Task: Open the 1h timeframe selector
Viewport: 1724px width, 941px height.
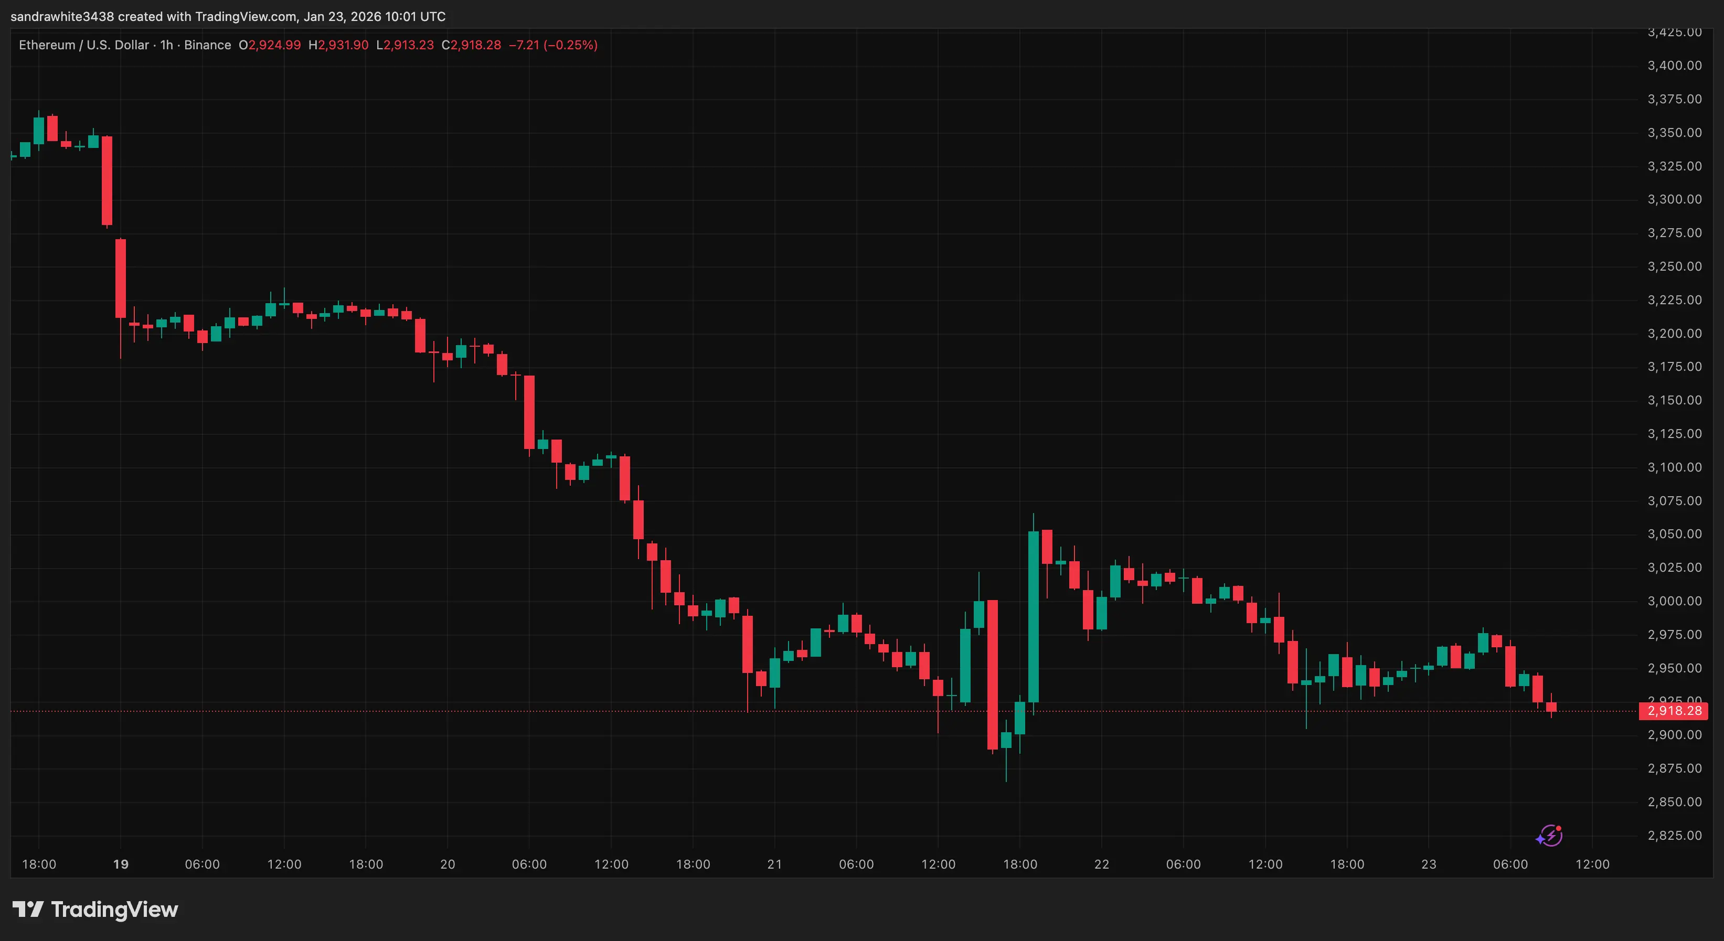Action: tap(166, 45)
